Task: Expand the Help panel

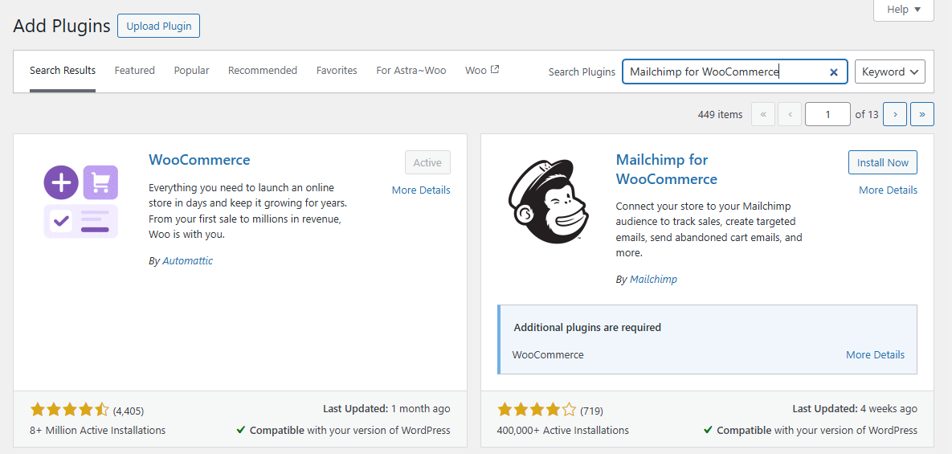Action: pyautogui.click(x=904, y=10)
